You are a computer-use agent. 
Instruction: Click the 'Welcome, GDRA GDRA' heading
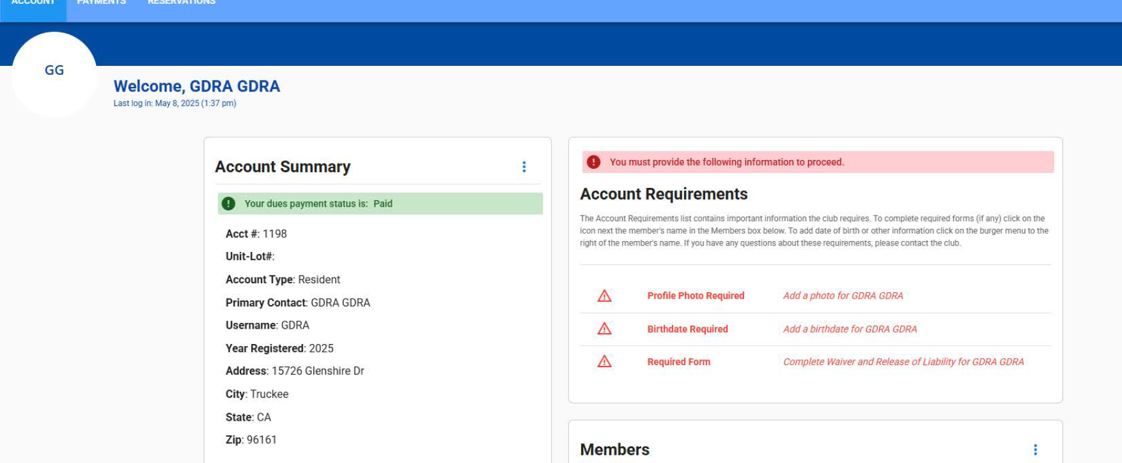click(x=197, y=86)
